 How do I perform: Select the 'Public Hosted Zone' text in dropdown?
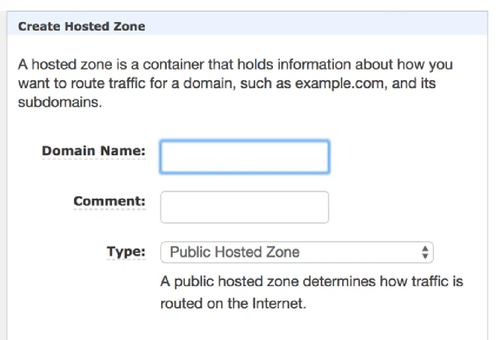[234, 252]
